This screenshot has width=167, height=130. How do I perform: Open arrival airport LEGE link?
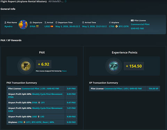coord(47,26)
